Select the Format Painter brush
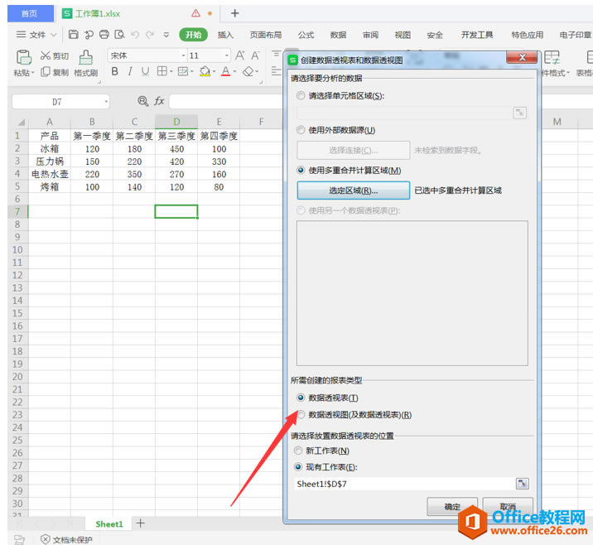This screenshot has width=593, height=545. tap(86, 57)
